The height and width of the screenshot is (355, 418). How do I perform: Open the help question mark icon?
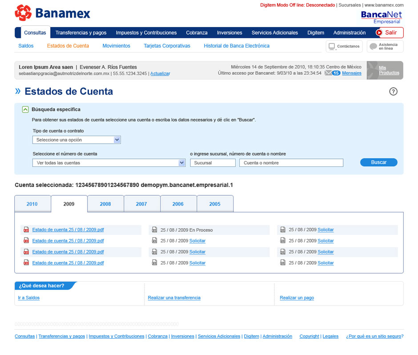393,92
